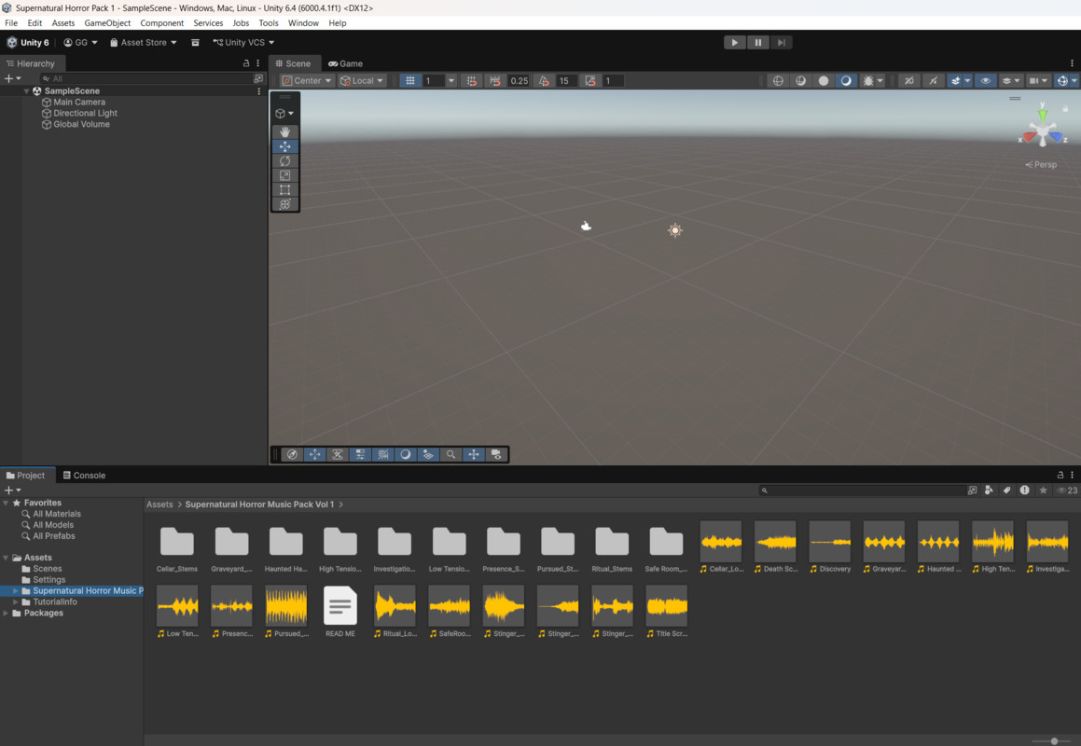Click the magnifier icon in bottom overlay bar
Image resolution: width=1081 pixels, height=746 pixels.
coord(450,454)
